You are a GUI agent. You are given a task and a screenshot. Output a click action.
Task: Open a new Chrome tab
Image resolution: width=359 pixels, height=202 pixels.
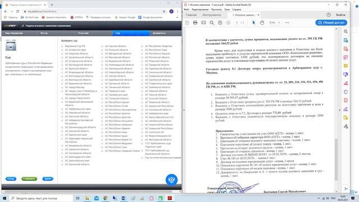click(x=52, y=4)
